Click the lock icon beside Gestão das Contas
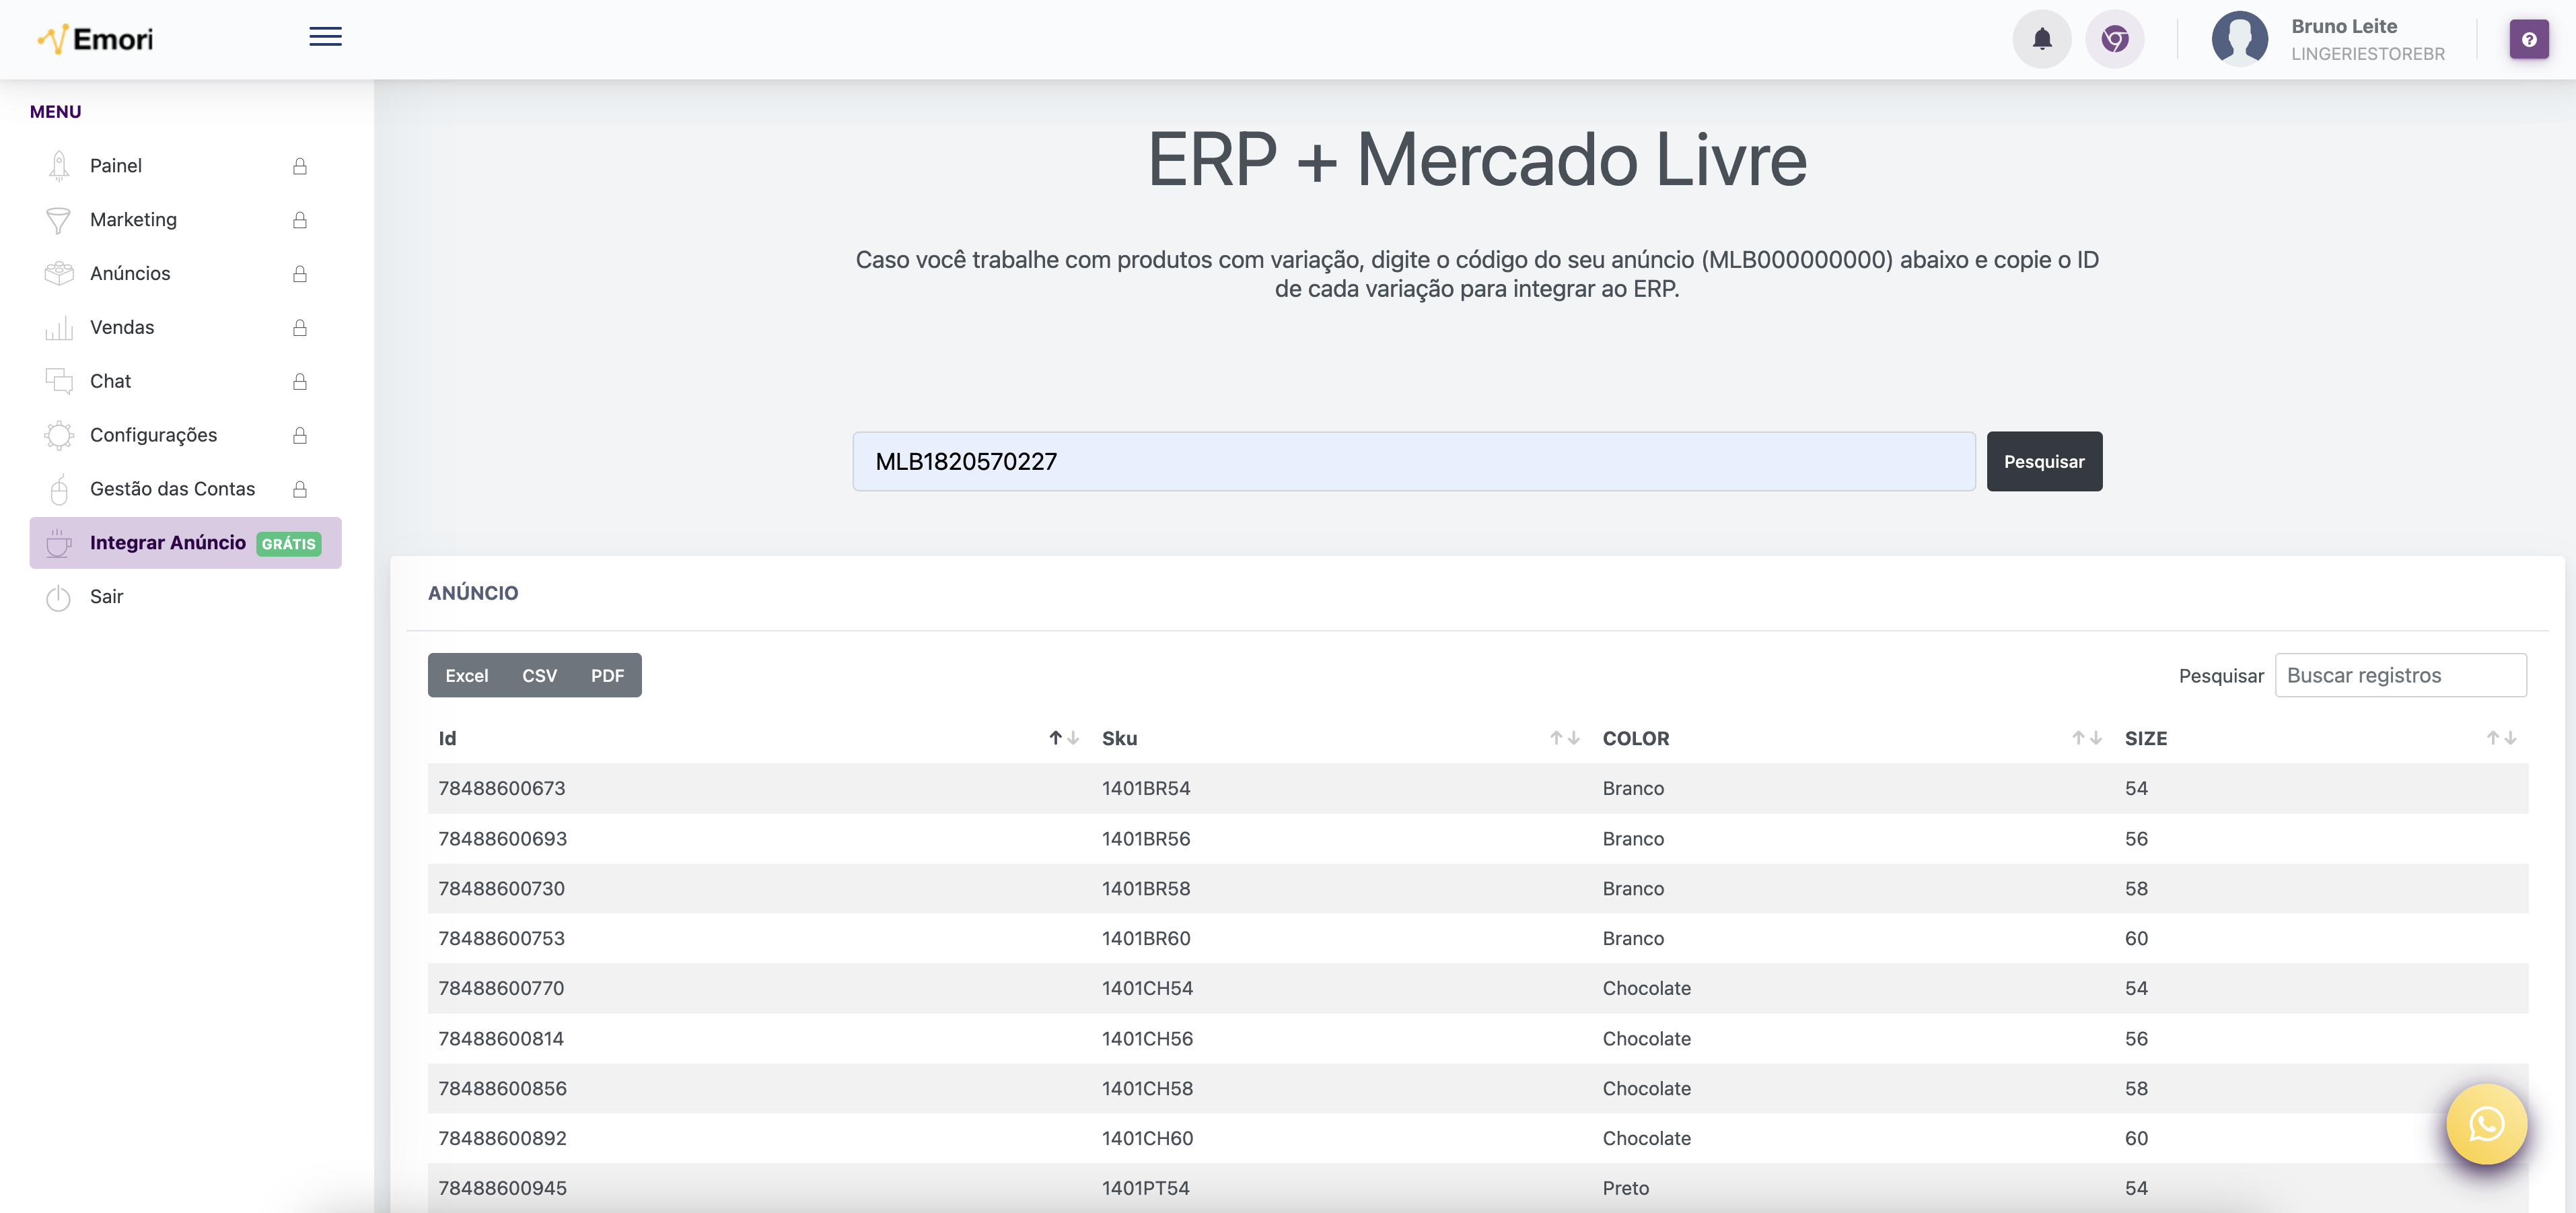This screenshot has width=2576, height=1213. pos(299,489)
